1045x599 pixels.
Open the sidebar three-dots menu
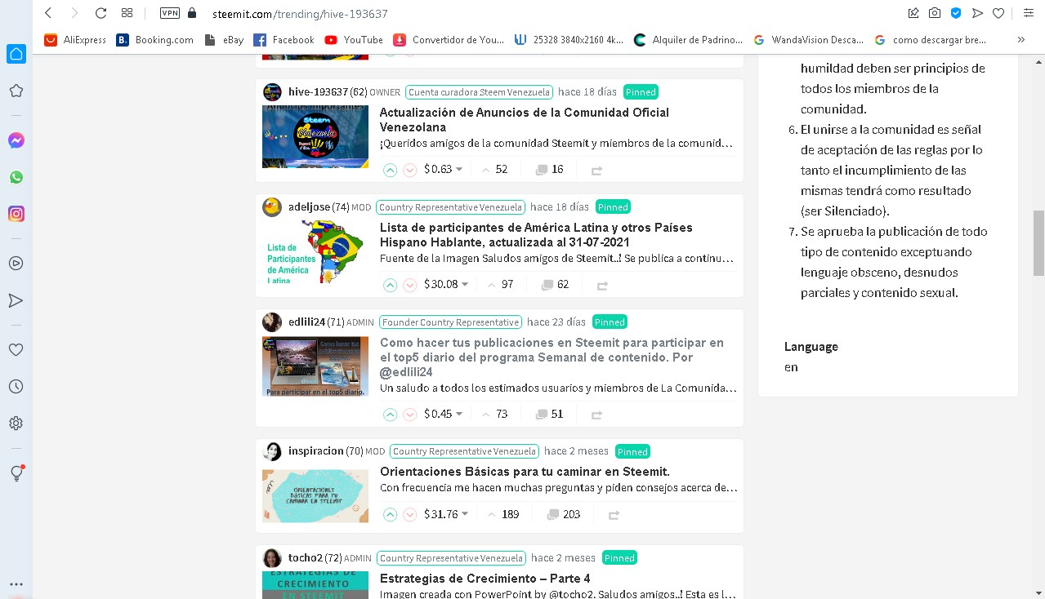pos(16,584)
